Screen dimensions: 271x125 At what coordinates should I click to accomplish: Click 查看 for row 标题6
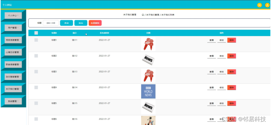pyautogui.click(x=212, y=119)
